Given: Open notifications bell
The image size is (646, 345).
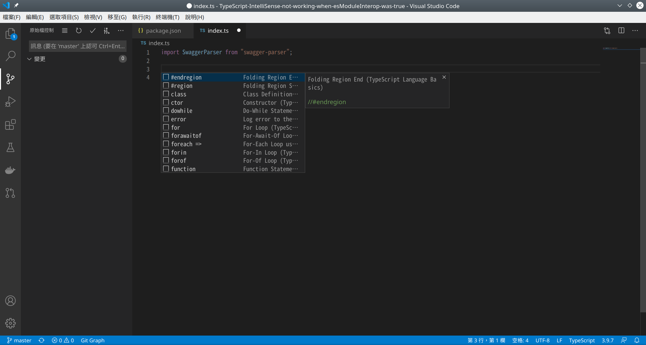Looking at the screenshot, I should pyautogui.click(x=637, y=340).
